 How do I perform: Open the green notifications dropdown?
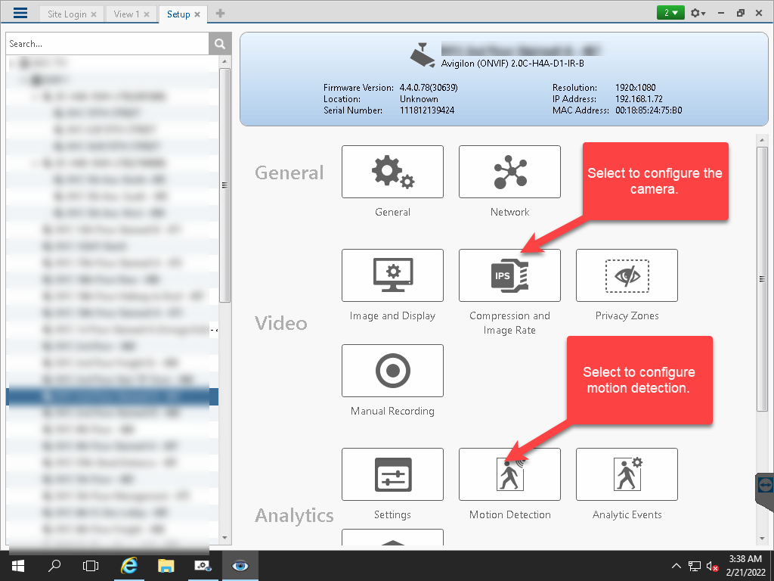pyautogui.click(x=670, y=13)
